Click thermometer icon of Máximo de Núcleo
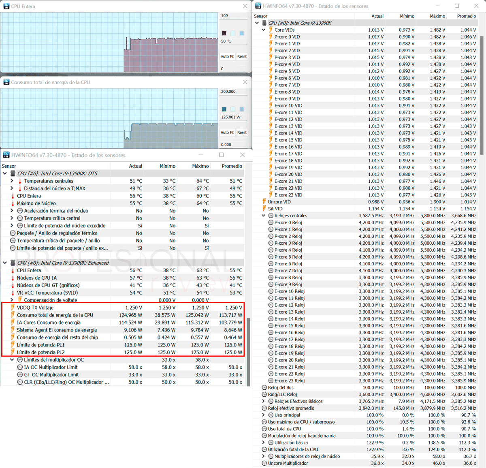The image size is (486, 468). (13, 203)
